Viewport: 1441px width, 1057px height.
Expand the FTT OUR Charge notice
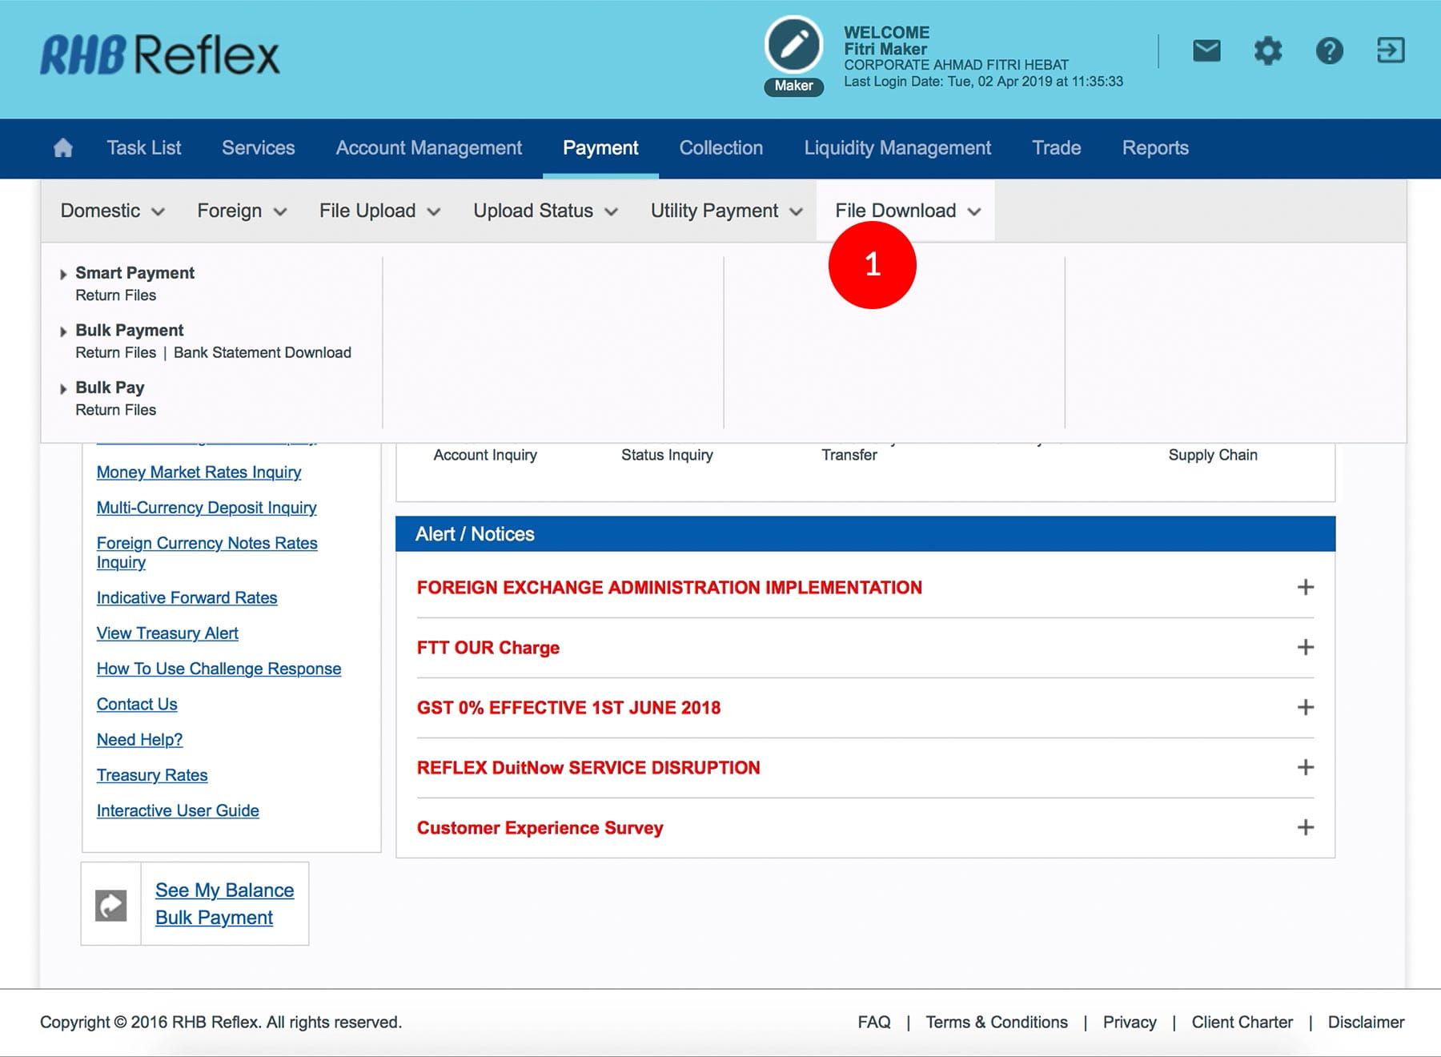[x=1305, y=647]
